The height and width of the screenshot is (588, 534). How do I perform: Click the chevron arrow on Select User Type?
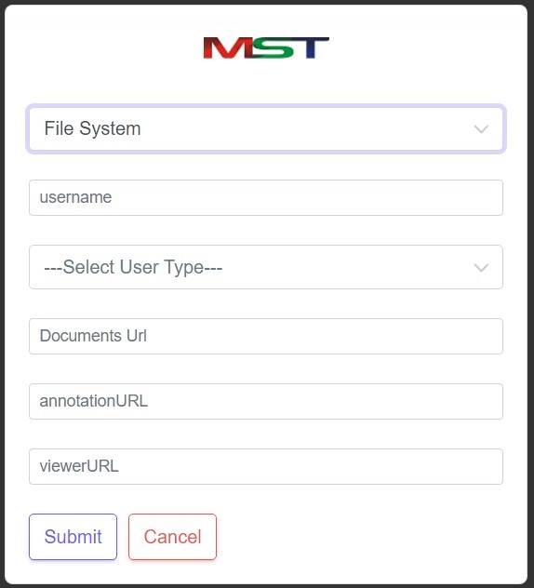pyautogui.click(x=481, y=267)
